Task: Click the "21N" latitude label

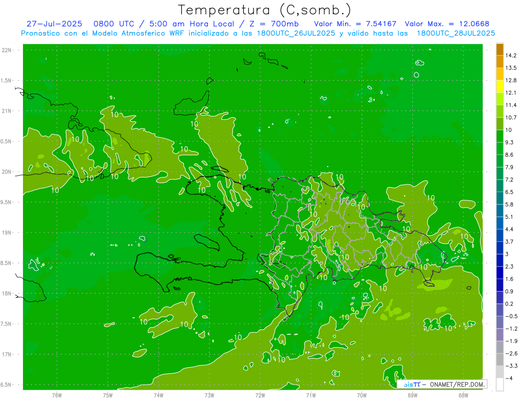Action: [x=7, y=111]
